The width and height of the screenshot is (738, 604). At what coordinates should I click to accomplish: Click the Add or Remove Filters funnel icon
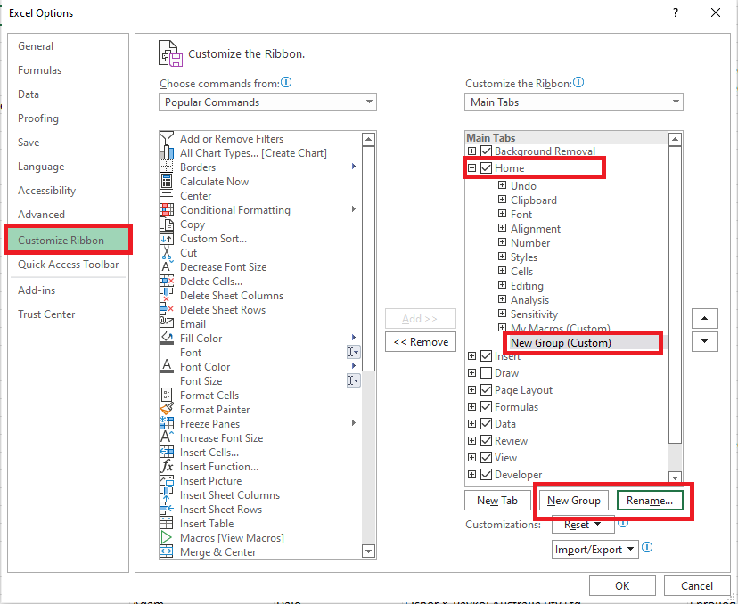tap(167, 139)
